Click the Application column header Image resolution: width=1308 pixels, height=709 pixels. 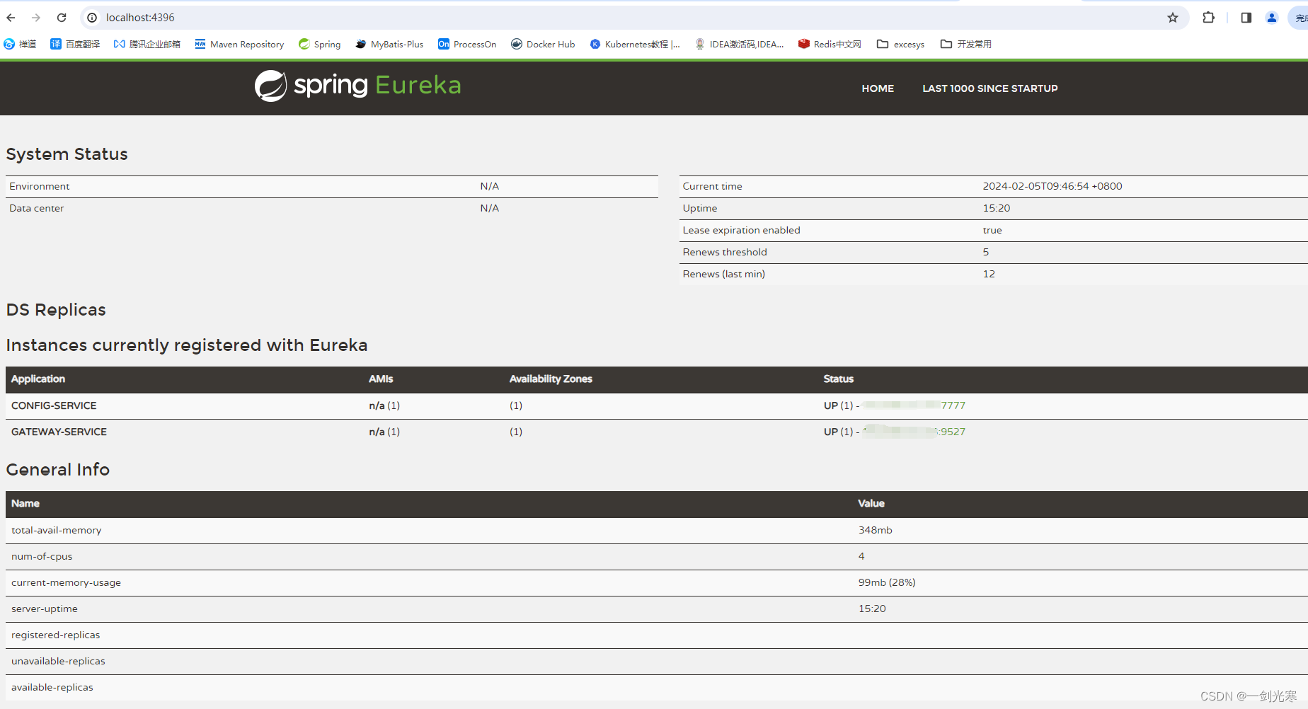pos(38,379)
